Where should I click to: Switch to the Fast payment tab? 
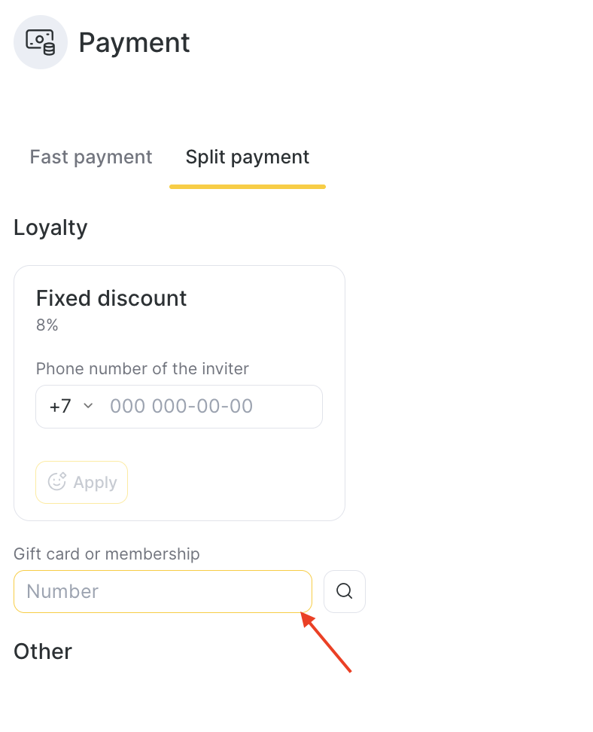coord(91,157)
